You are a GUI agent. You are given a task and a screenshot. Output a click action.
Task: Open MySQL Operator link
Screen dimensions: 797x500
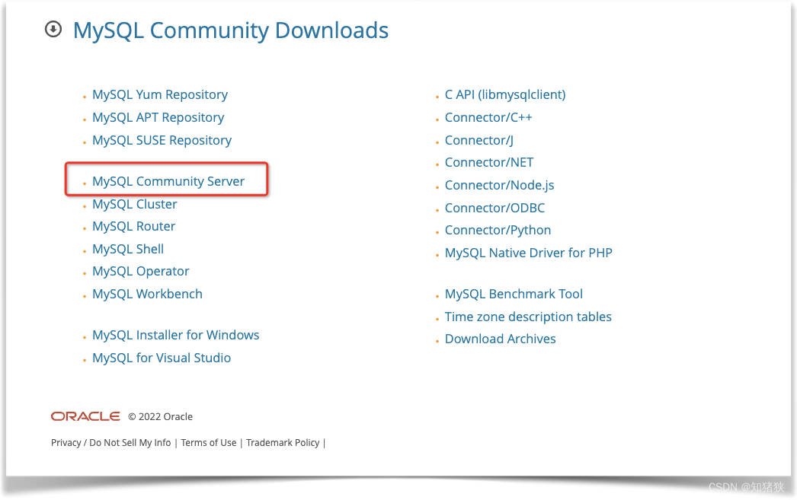(x=141, y=272)
